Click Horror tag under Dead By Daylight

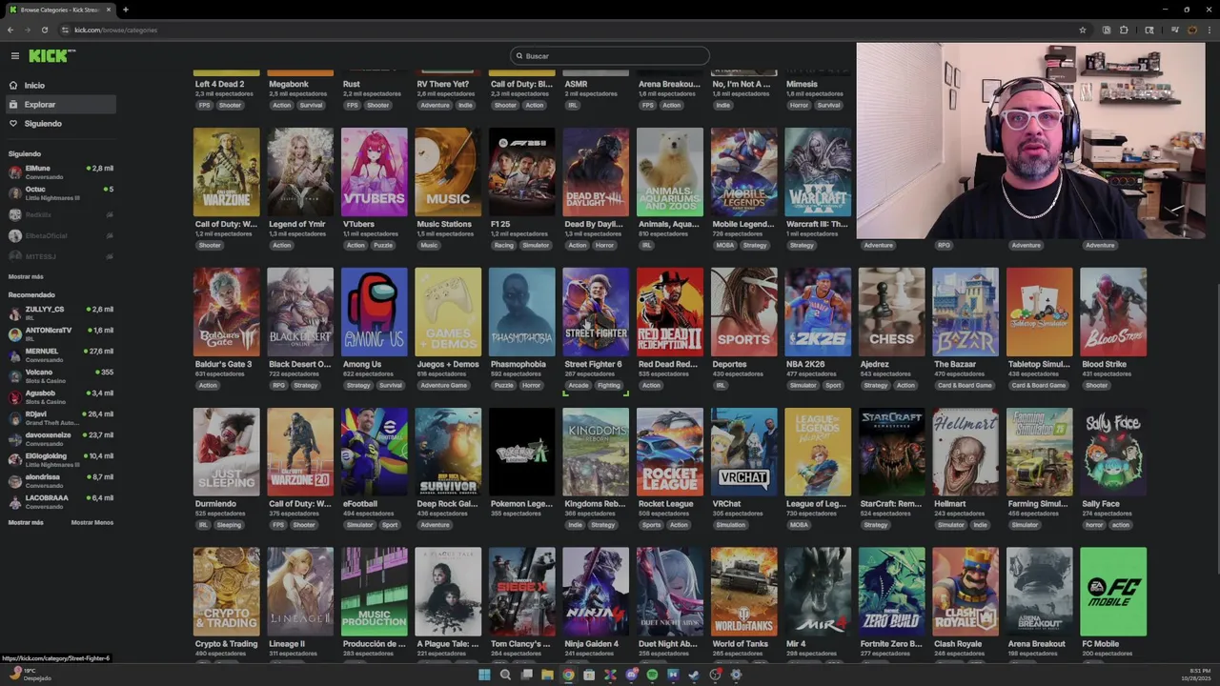tap(604, 245)
